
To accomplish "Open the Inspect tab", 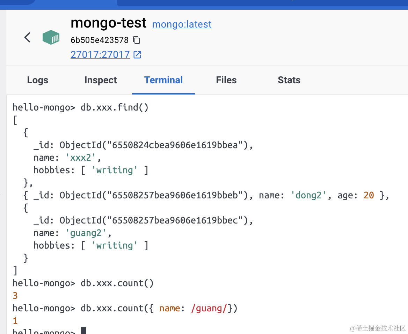I will click(x=101, y=80).
